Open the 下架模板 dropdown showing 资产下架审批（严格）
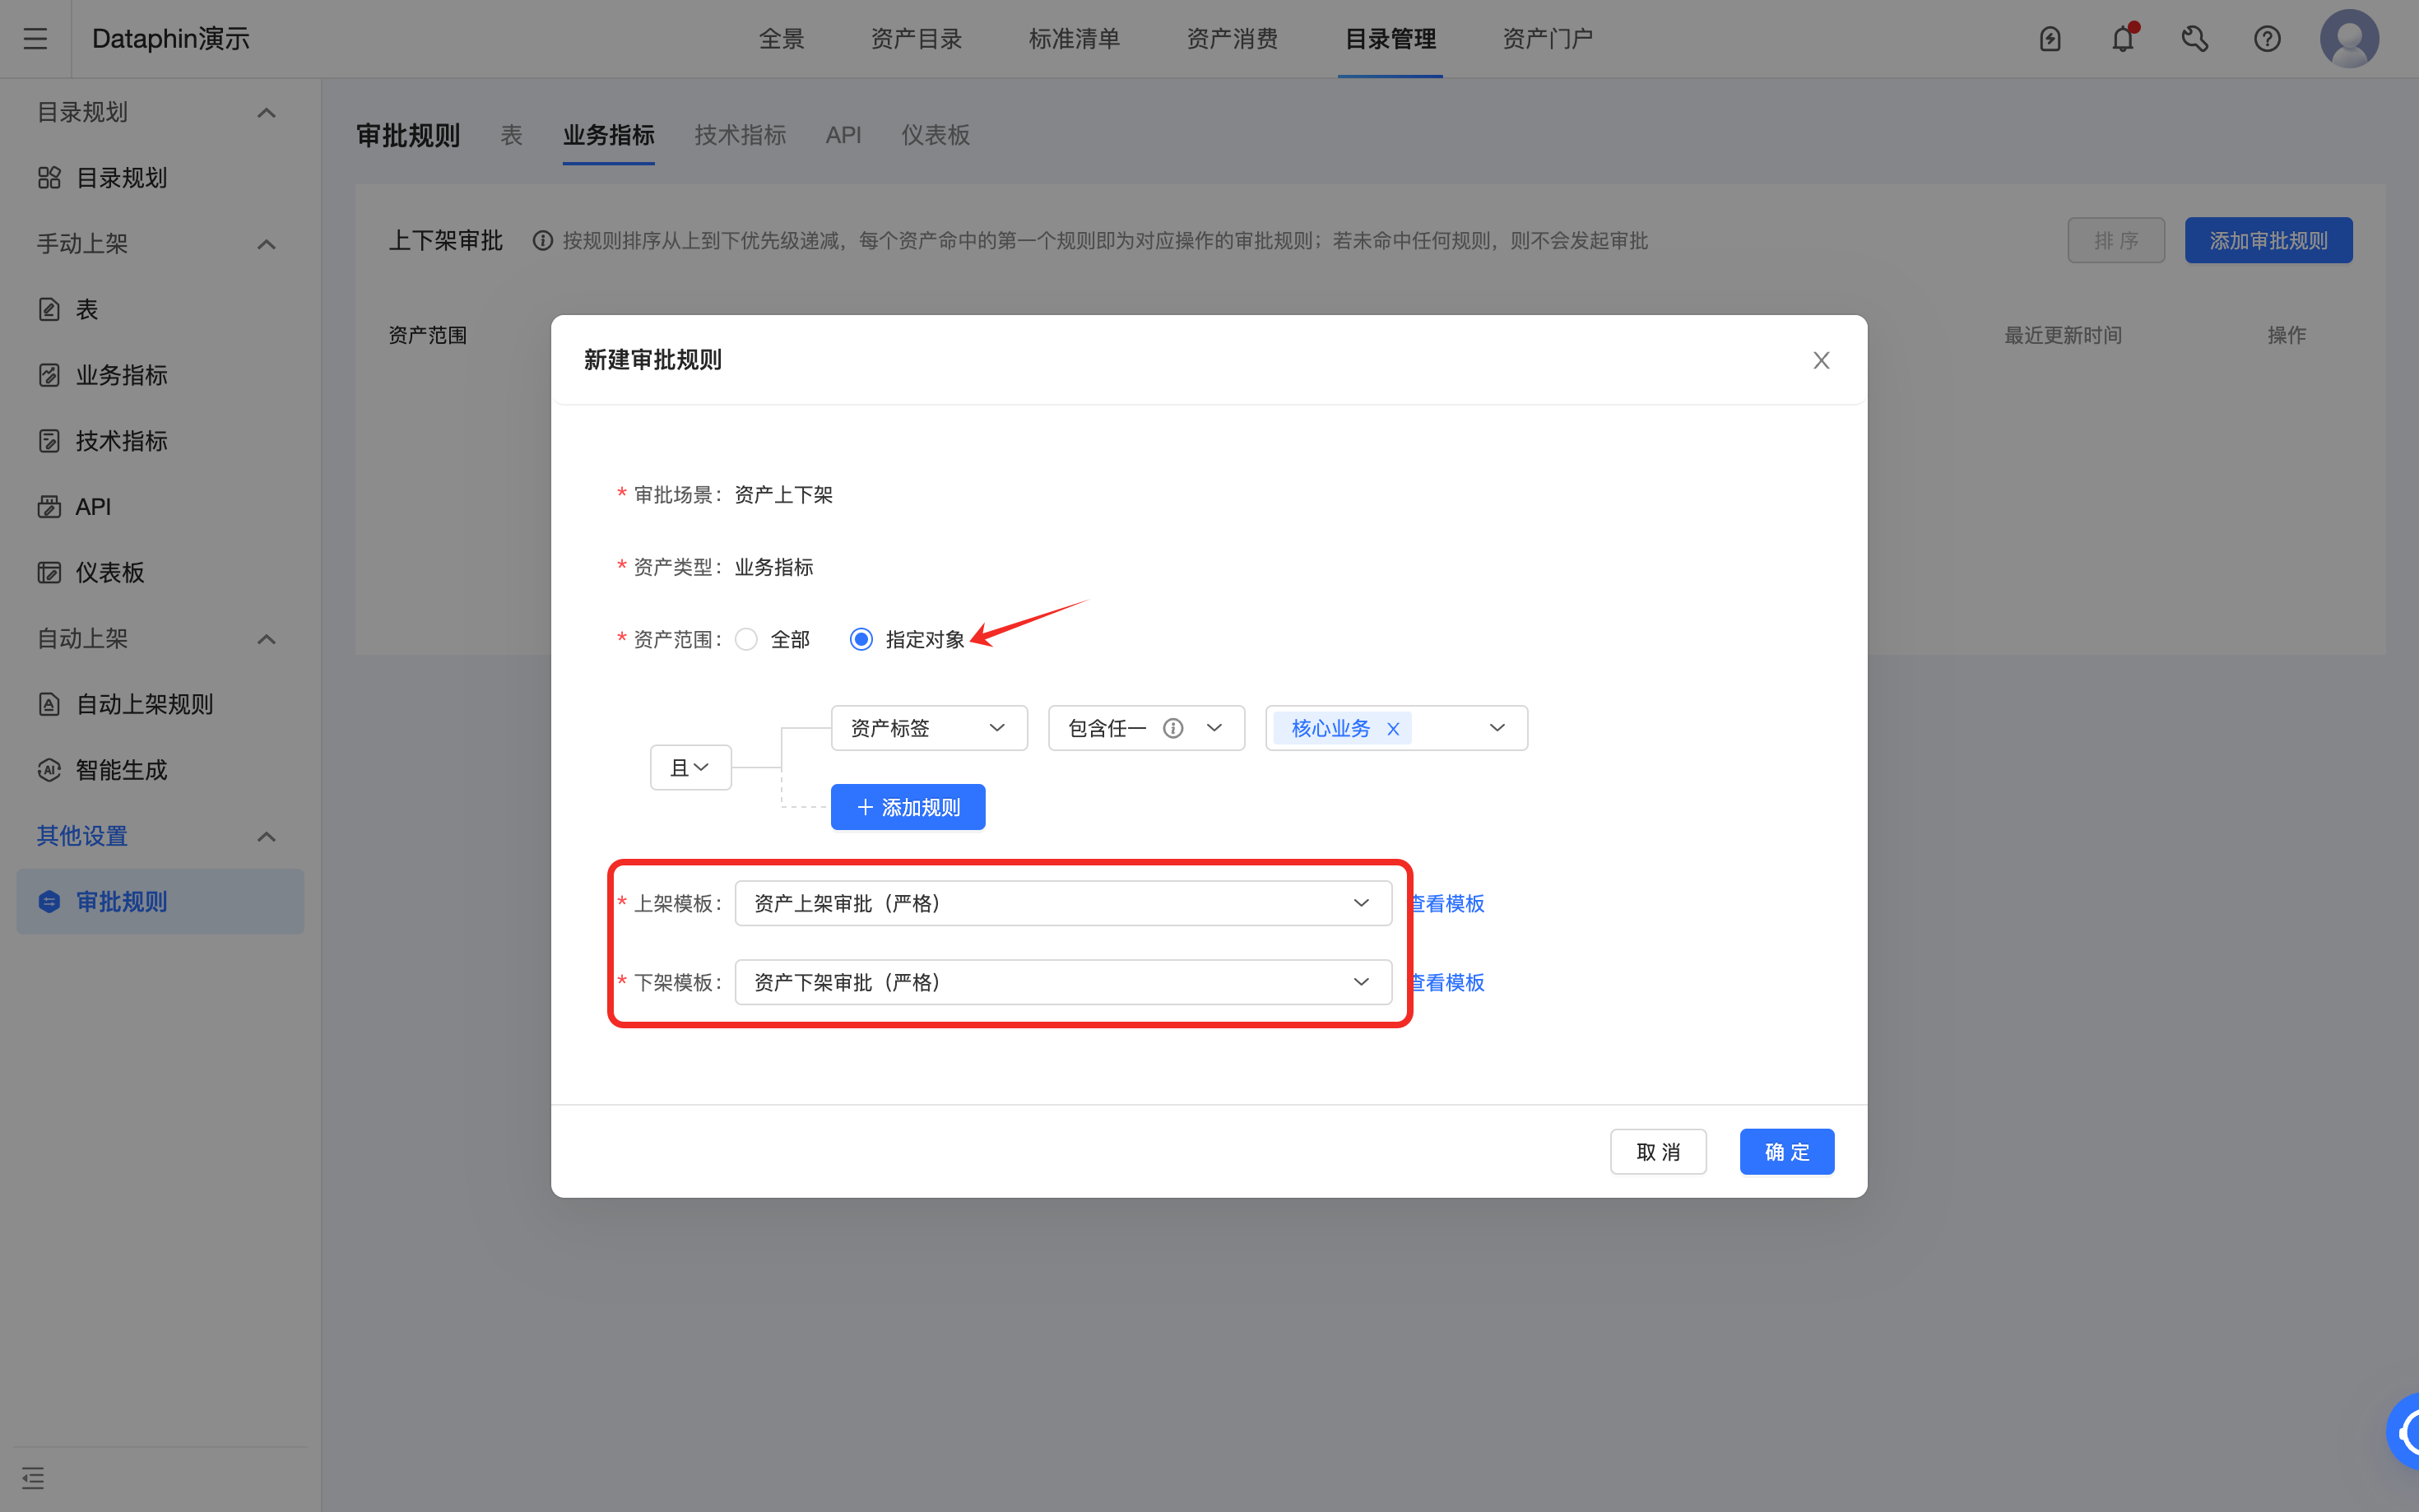This screenshot has width=2419, height=1512. tap(1062, 981)
